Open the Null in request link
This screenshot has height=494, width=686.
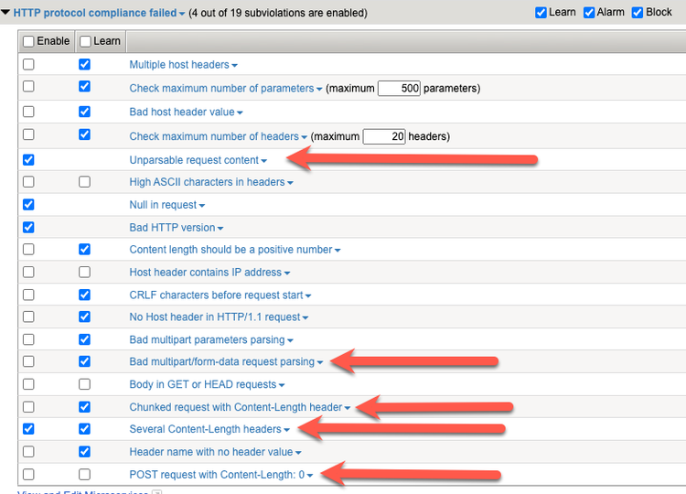(x=163, y=205)
